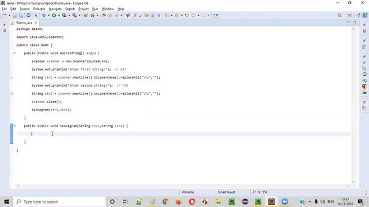This screenshot has height=207, width=369.
Task: Open Chrome from the taskbar
Action: [x=165, y=202]
